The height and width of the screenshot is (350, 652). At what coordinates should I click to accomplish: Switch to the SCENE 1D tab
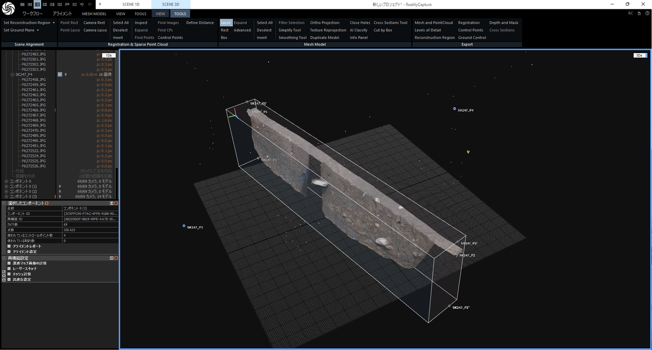pos(131,4)
